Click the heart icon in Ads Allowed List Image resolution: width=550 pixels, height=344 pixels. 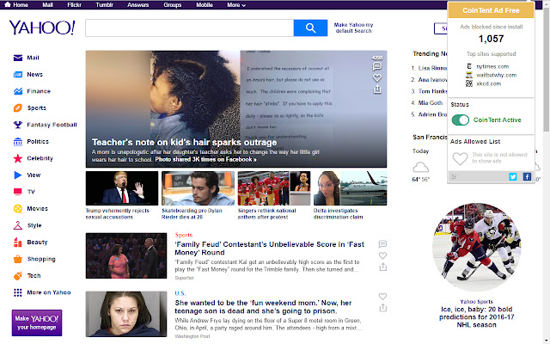[x=461, y=159]
